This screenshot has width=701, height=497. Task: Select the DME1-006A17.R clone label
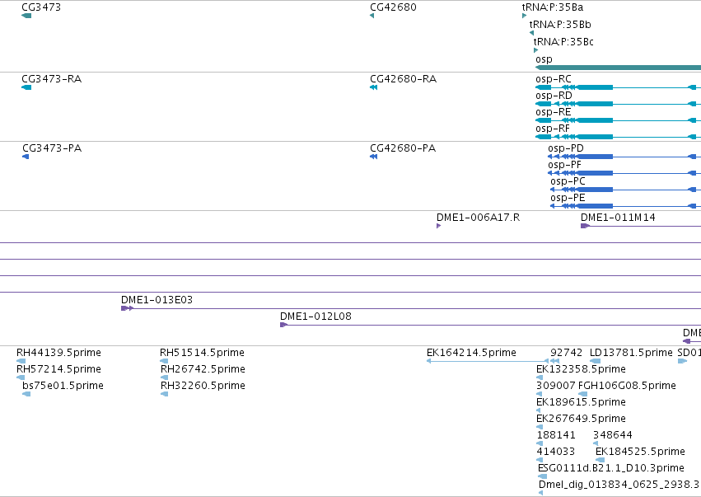(479, 218)
